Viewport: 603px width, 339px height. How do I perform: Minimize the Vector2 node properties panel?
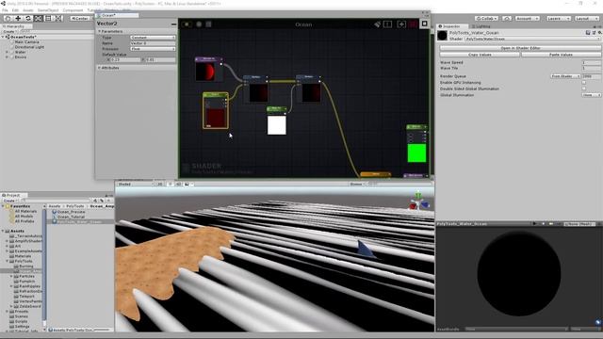[173, 24]
